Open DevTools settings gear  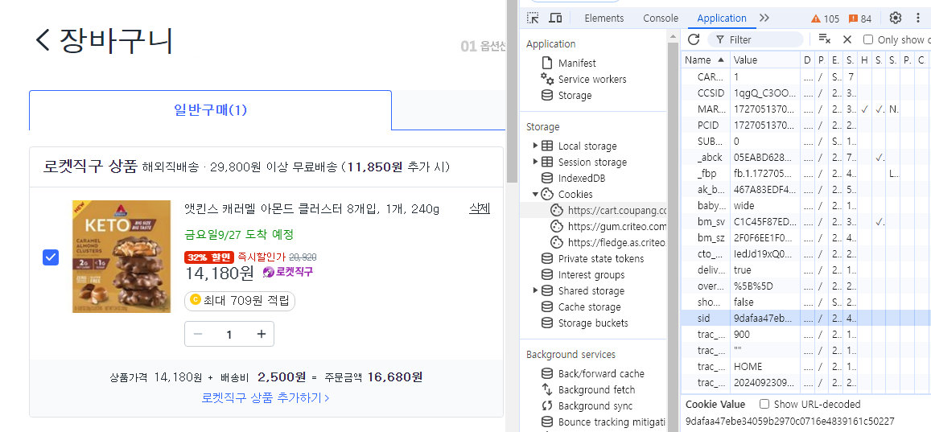click(x=896, y=18)
